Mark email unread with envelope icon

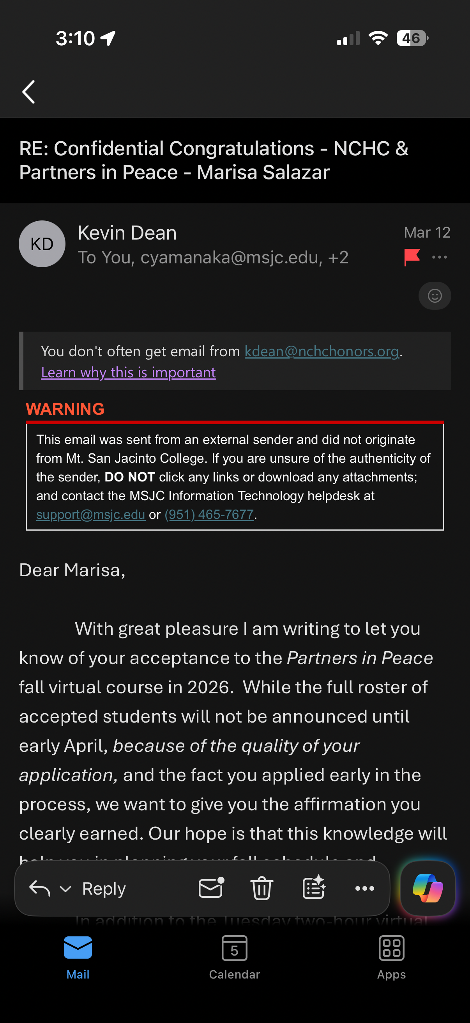[211, 888]
